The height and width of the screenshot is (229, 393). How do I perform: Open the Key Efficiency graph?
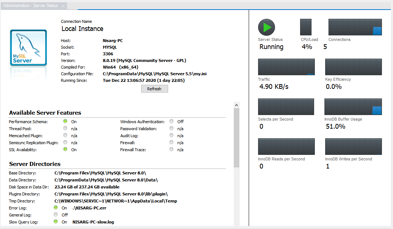353,67
